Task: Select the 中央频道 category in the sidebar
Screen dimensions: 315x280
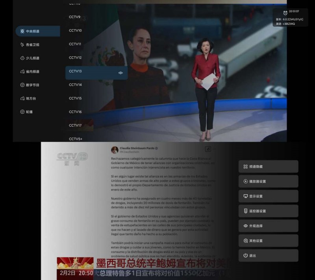Action: 37,31
